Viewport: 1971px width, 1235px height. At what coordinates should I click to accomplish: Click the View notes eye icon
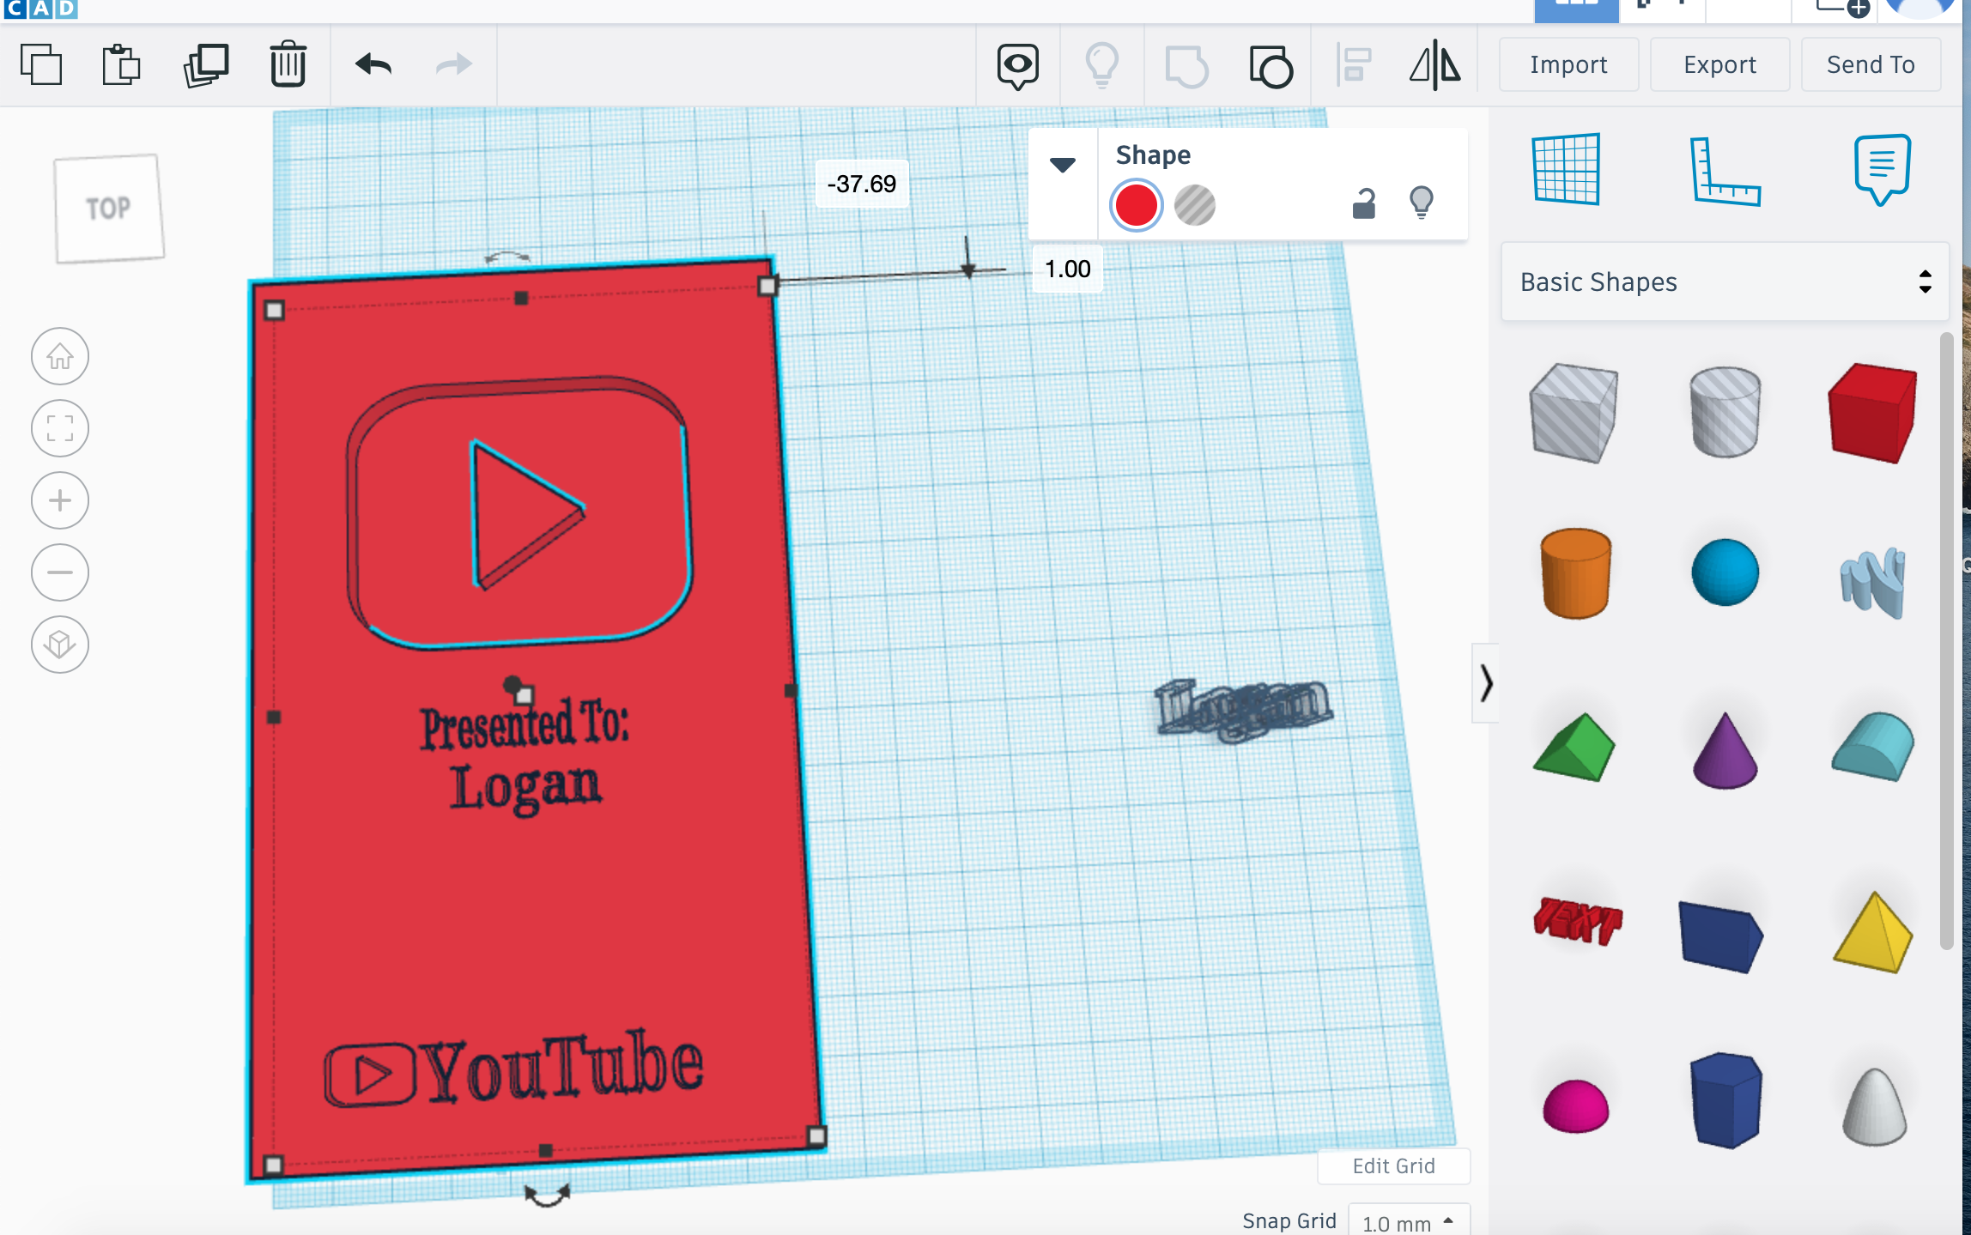coord(1018,66)
